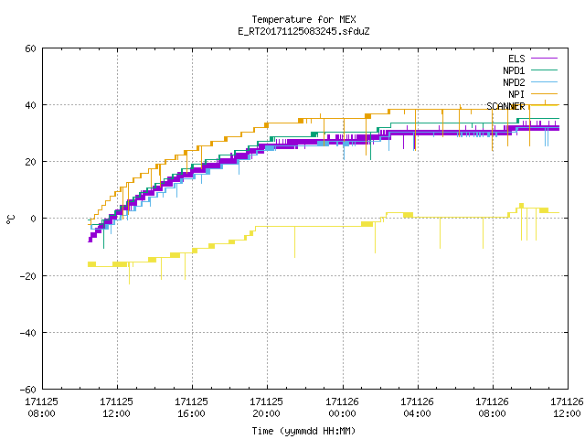585x439 pixels.
Task: Click the blue NPD2 legend line sample
Action: tap(545, 82)
